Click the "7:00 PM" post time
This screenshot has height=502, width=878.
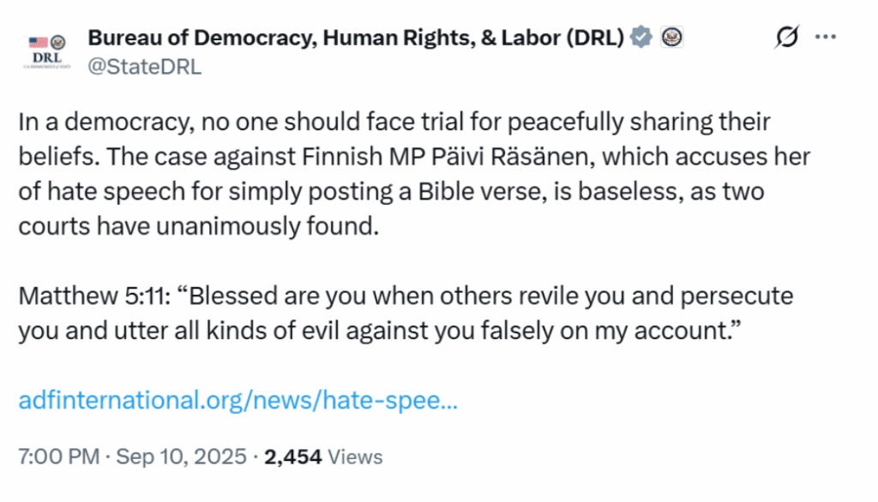58,457
